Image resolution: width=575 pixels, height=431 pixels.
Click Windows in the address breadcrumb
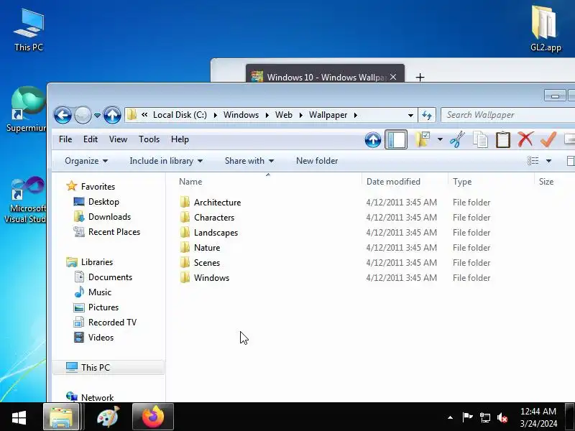point(241,115)
